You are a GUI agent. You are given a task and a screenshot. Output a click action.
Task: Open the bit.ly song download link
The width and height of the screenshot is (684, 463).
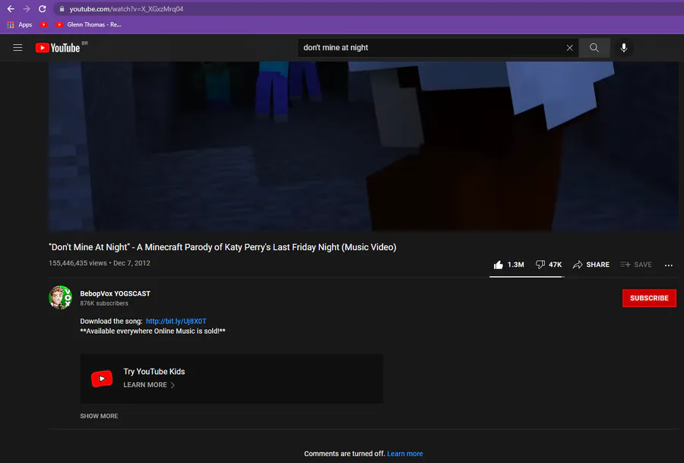pos(176,321)
